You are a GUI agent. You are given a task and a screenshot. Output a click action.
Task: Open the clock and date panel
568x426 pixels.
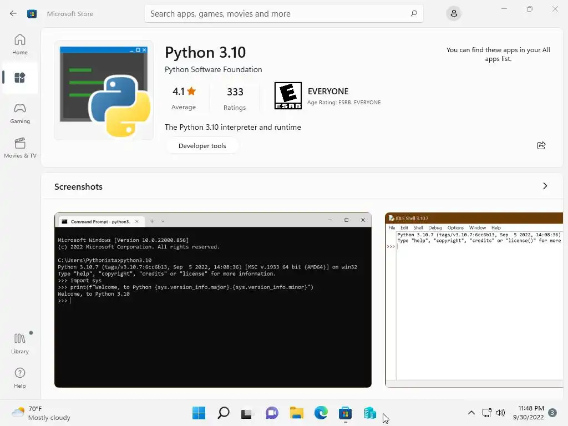coord(529,413)
